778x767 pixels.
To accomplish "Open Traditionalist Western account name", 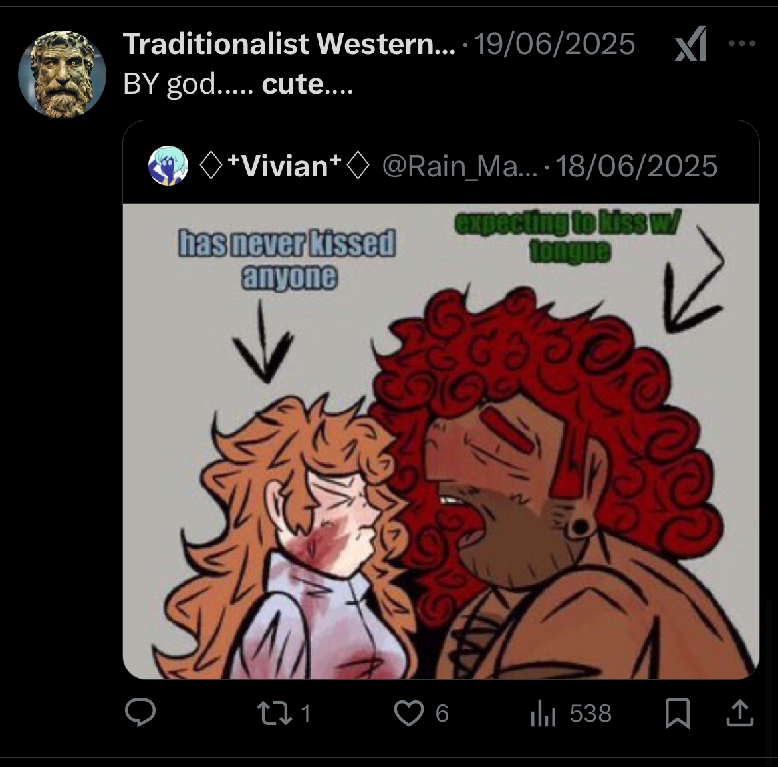I will [289, 44].
